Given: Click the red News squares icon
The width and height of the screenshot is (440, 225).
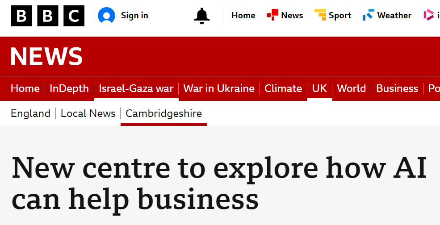Looking at the screenshot, I should coord(272,15).
